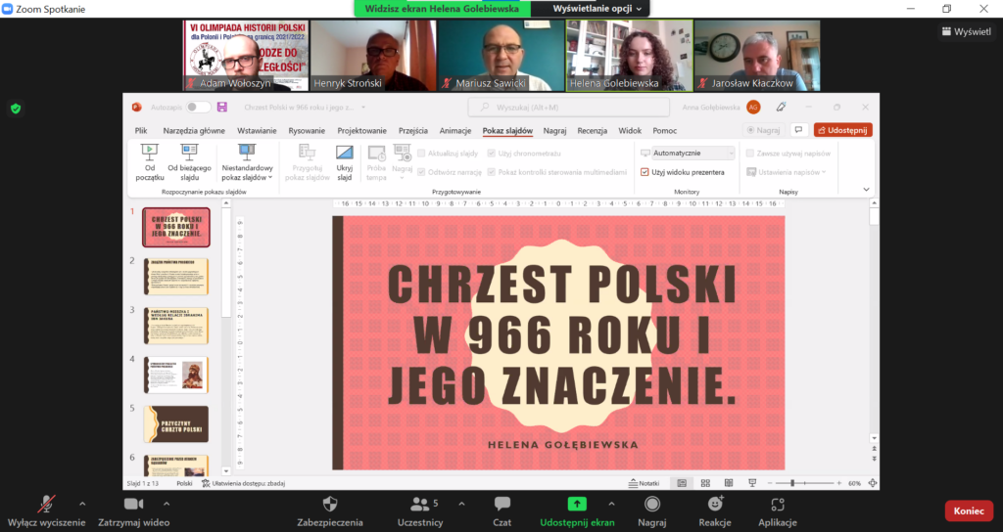Screen dimensions: 1003x532
Task: Open Reakcje reactions in Zoom toolbar
Action: [x=715, y=504]
